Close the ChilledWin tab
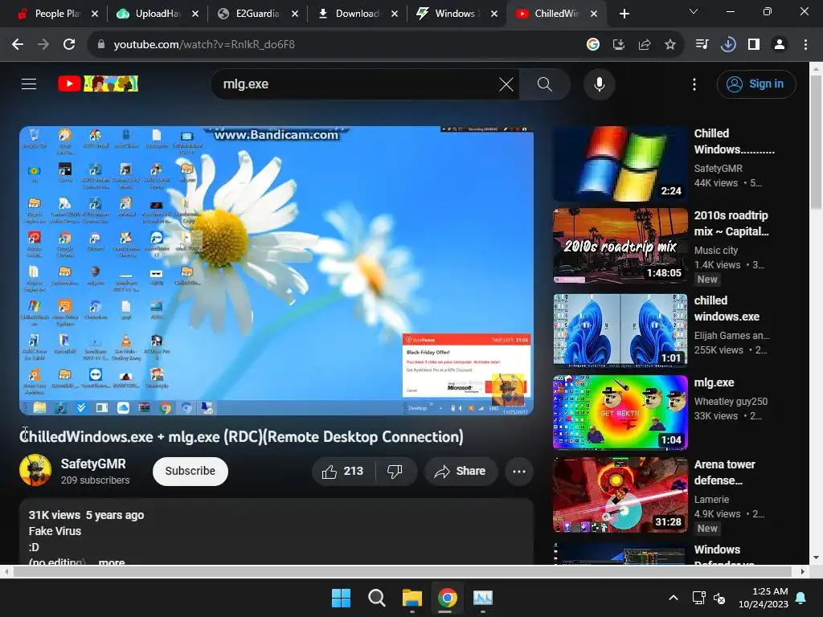 point(594,14)
